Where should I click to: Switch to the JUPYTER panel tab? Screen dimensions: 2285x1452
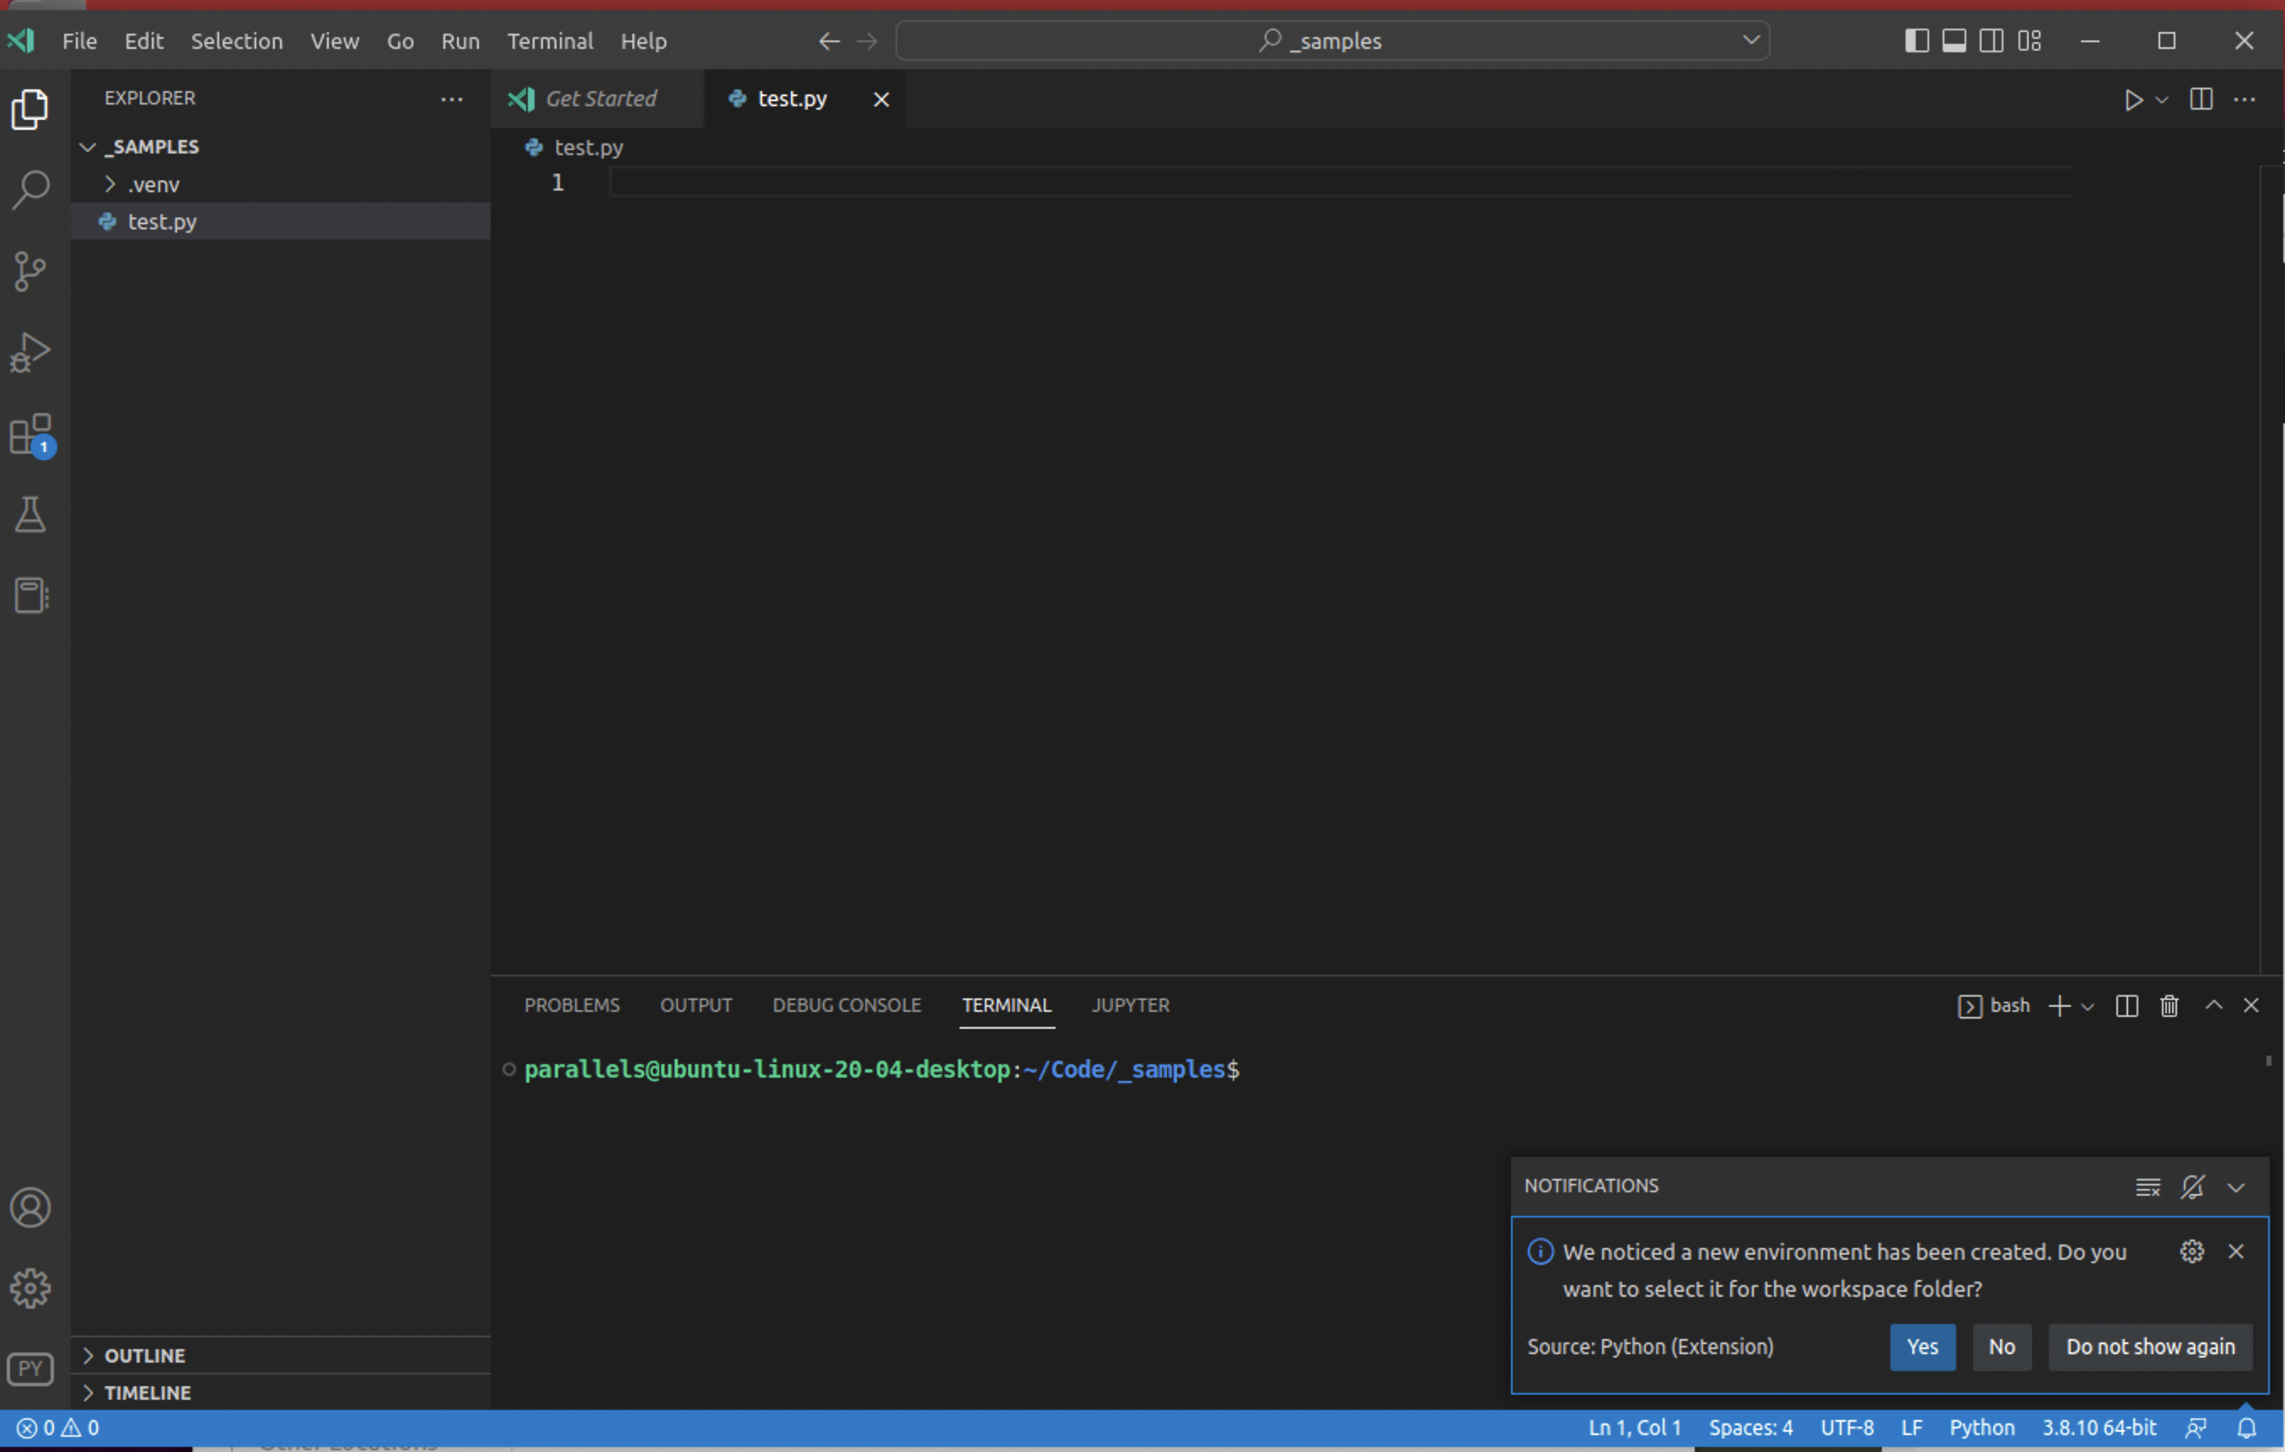(x=1130, y=1005)
